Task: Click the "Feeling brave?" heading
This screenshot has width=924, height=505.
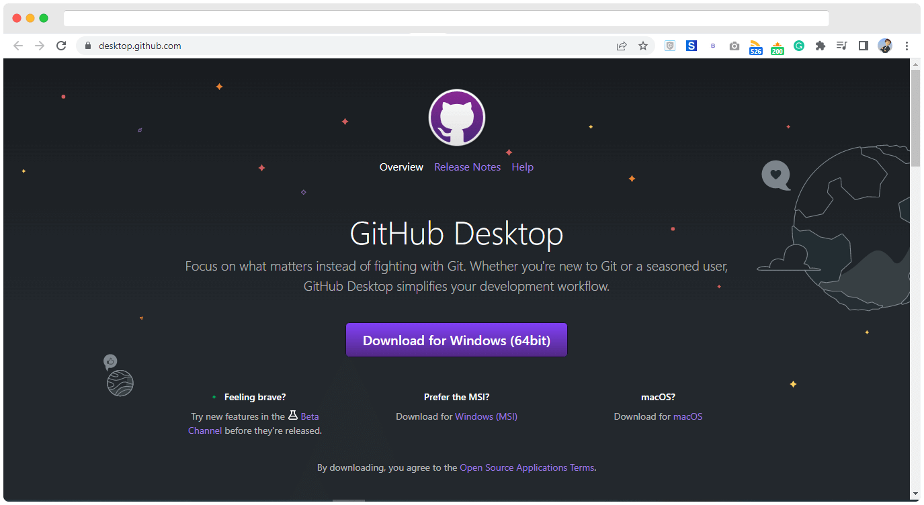Action: click(255, 397)
